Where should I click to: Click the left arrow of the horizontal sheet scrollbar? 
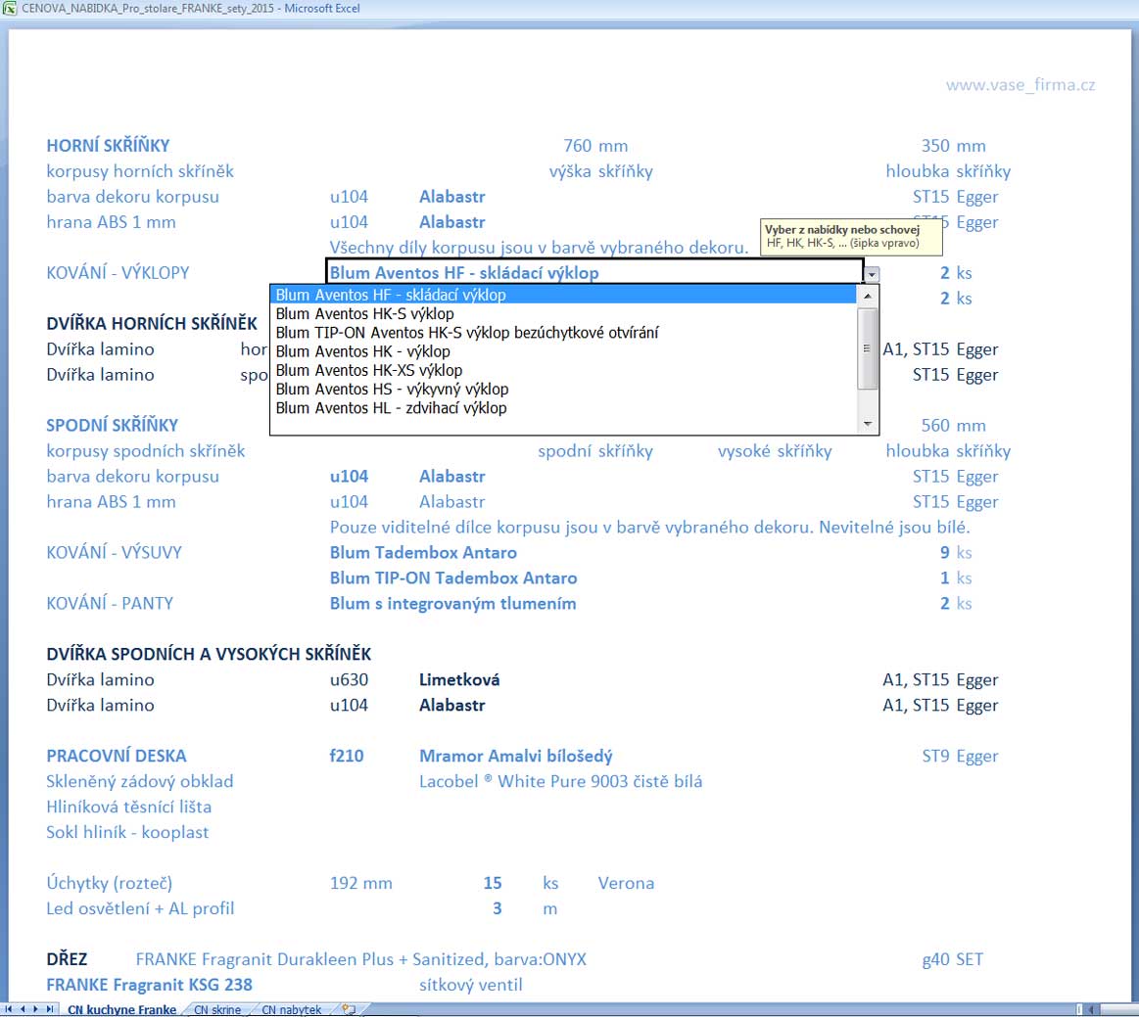1092,1009
